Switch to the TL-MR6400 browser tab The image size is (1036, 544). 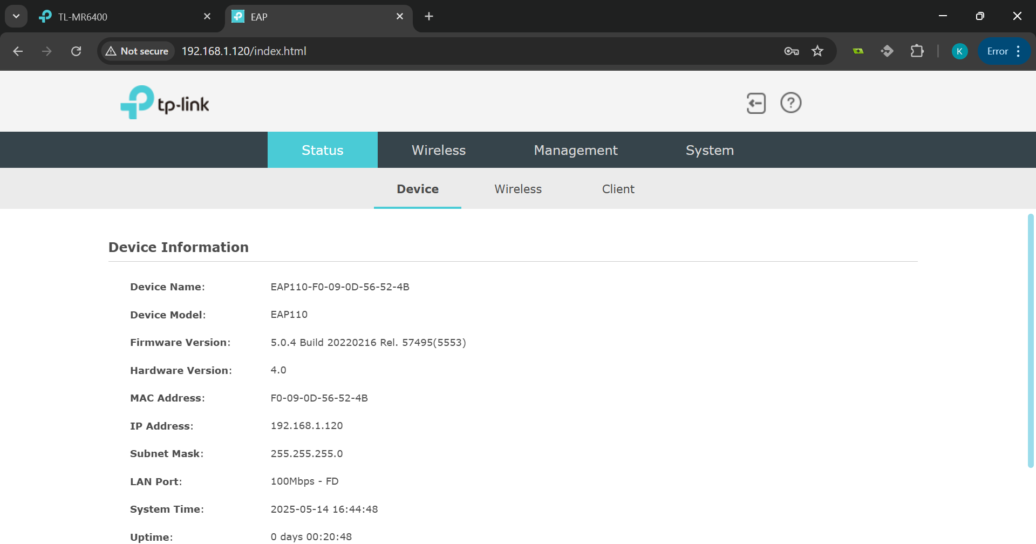127,17
